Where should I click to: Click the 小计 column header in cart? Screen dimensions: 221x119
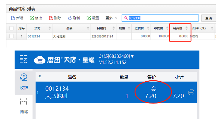coord(179,77)
